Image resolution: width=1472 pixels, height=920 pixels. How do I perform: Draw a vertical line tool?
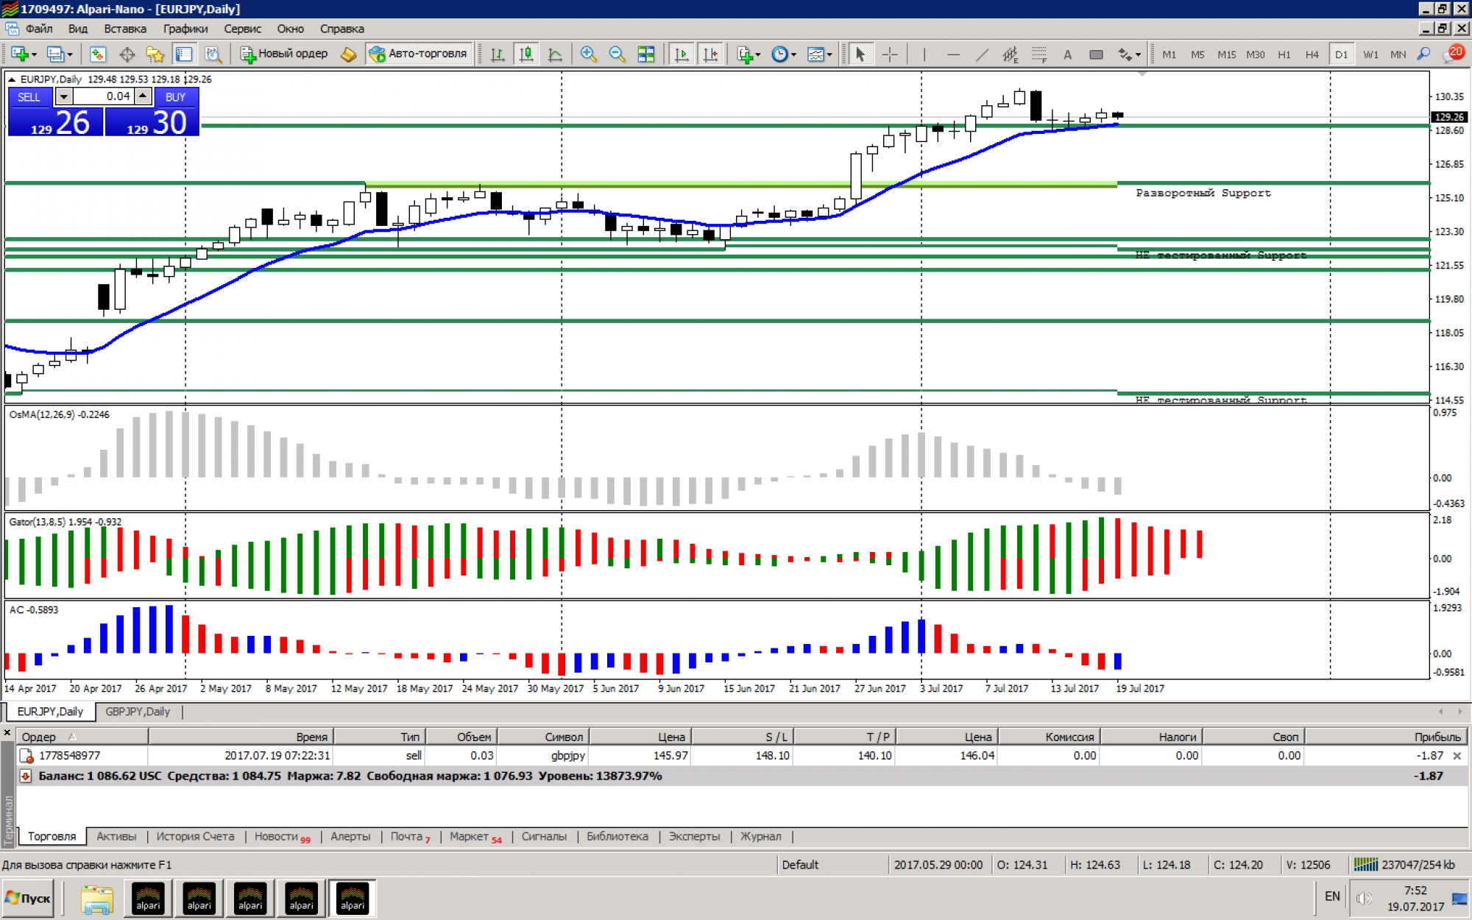point(924,54)
